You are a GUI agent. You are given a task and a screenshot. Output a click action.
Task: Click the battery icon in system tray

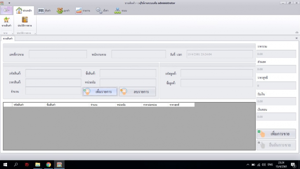[x=253, y=164]
